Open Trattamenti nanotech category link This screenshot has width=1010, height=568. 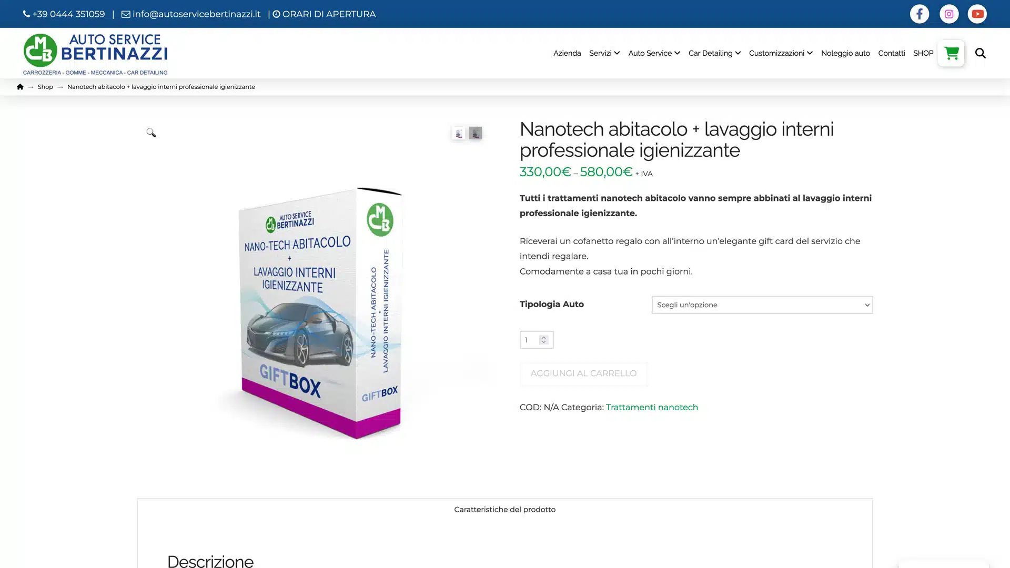tap(652, 408)
